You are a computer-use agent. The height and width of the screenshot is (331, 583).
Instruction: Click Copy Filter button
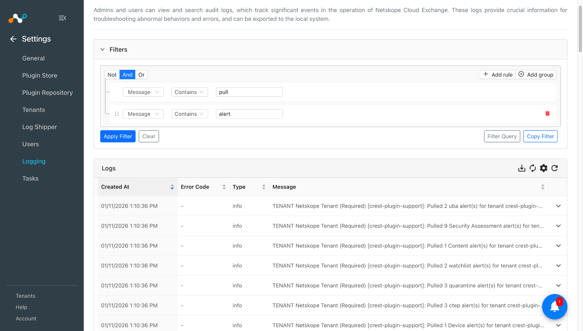[540, 136]
